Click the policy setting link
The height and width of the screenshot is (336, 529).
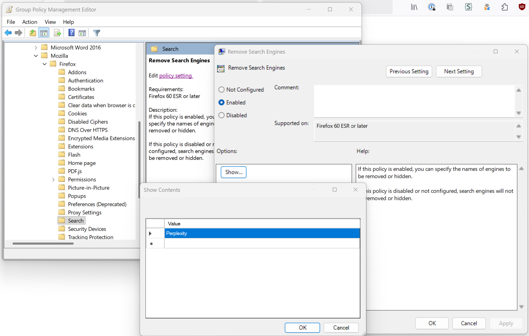176,76
